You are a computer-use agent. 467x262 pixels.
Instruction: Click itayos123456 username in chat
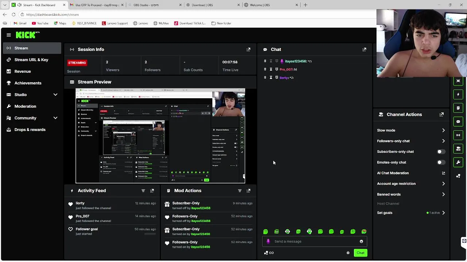click(x=296, y=61)
